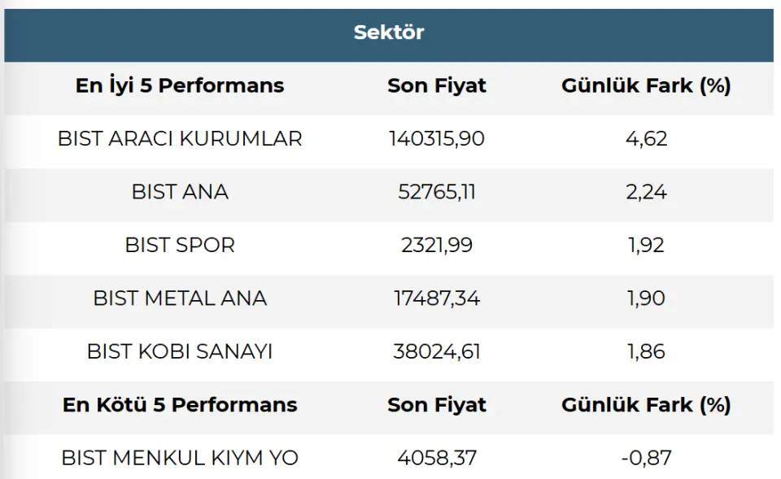Open the BIST KOBI SANAYI index
The height and width of the screenshot is (479, 781).
(180, 351)
